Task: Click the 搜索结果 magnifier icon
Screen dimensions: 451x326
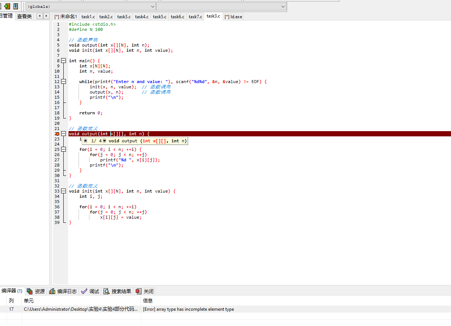Action: 107,291
